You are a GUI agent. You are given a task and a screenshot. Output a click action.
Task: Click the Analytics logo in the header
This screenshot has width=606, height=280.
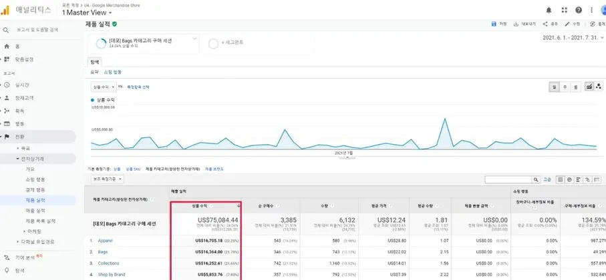pyautogui.click(x=5, y=10)
